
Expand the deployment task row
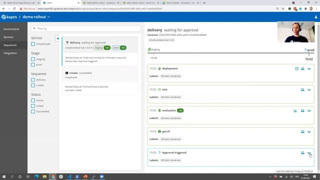(x=309, y=69)
